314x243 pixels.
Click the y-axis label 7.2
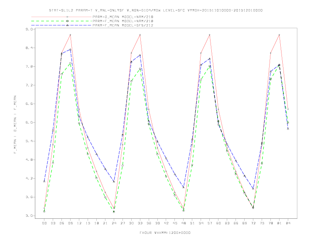tap(29, 85)
